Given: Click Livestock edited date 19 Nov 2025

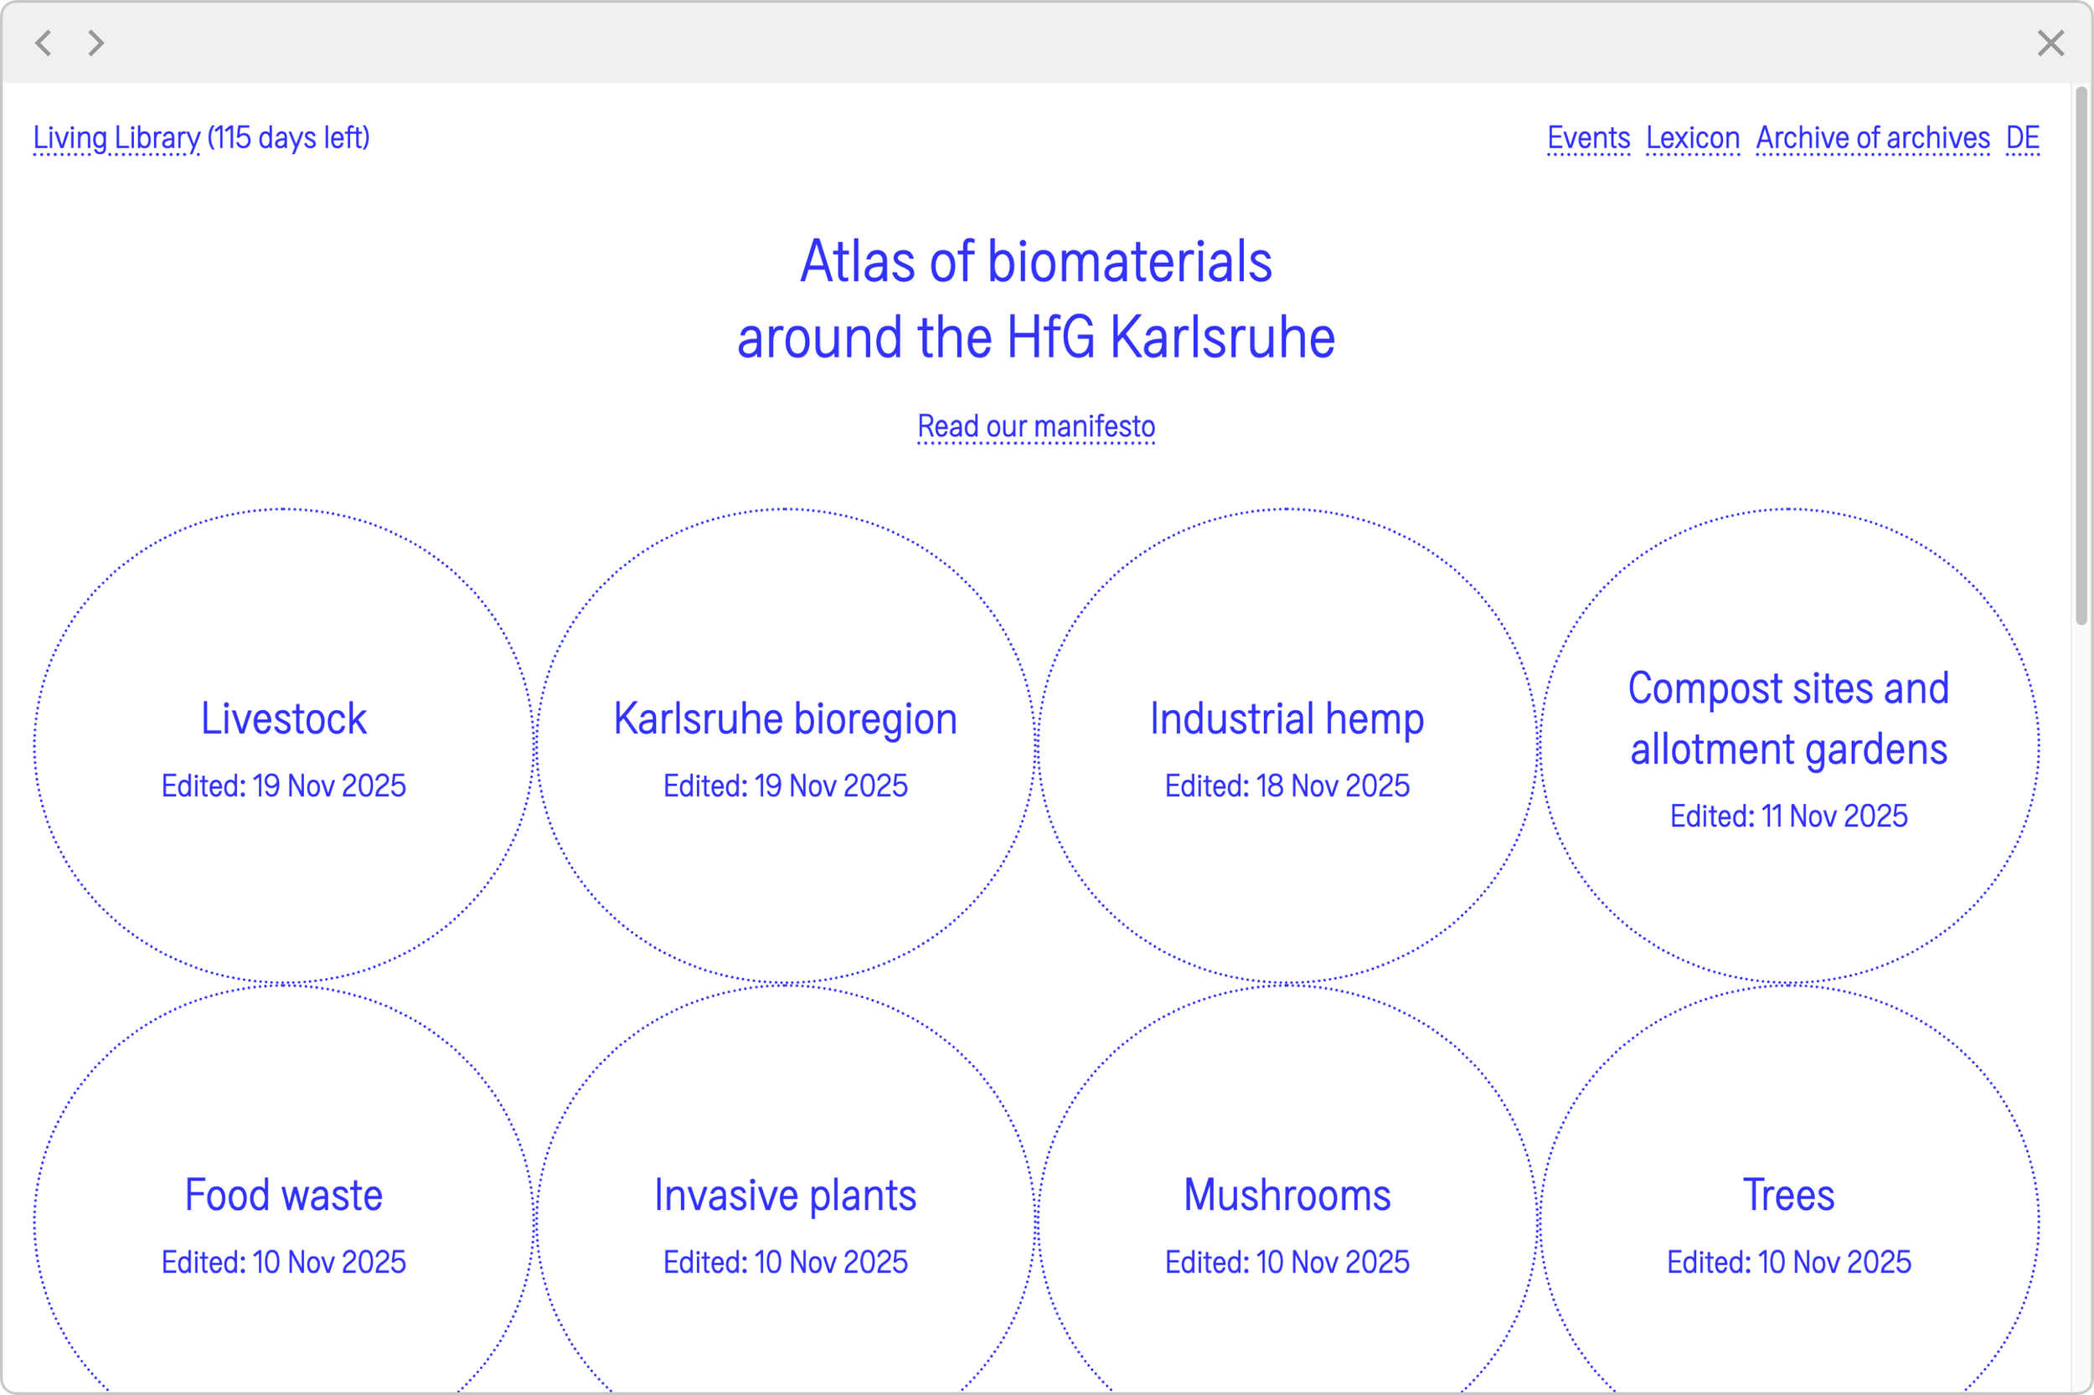Looking at the screenshot, I should pyautogui.click(x=283, y=786).
